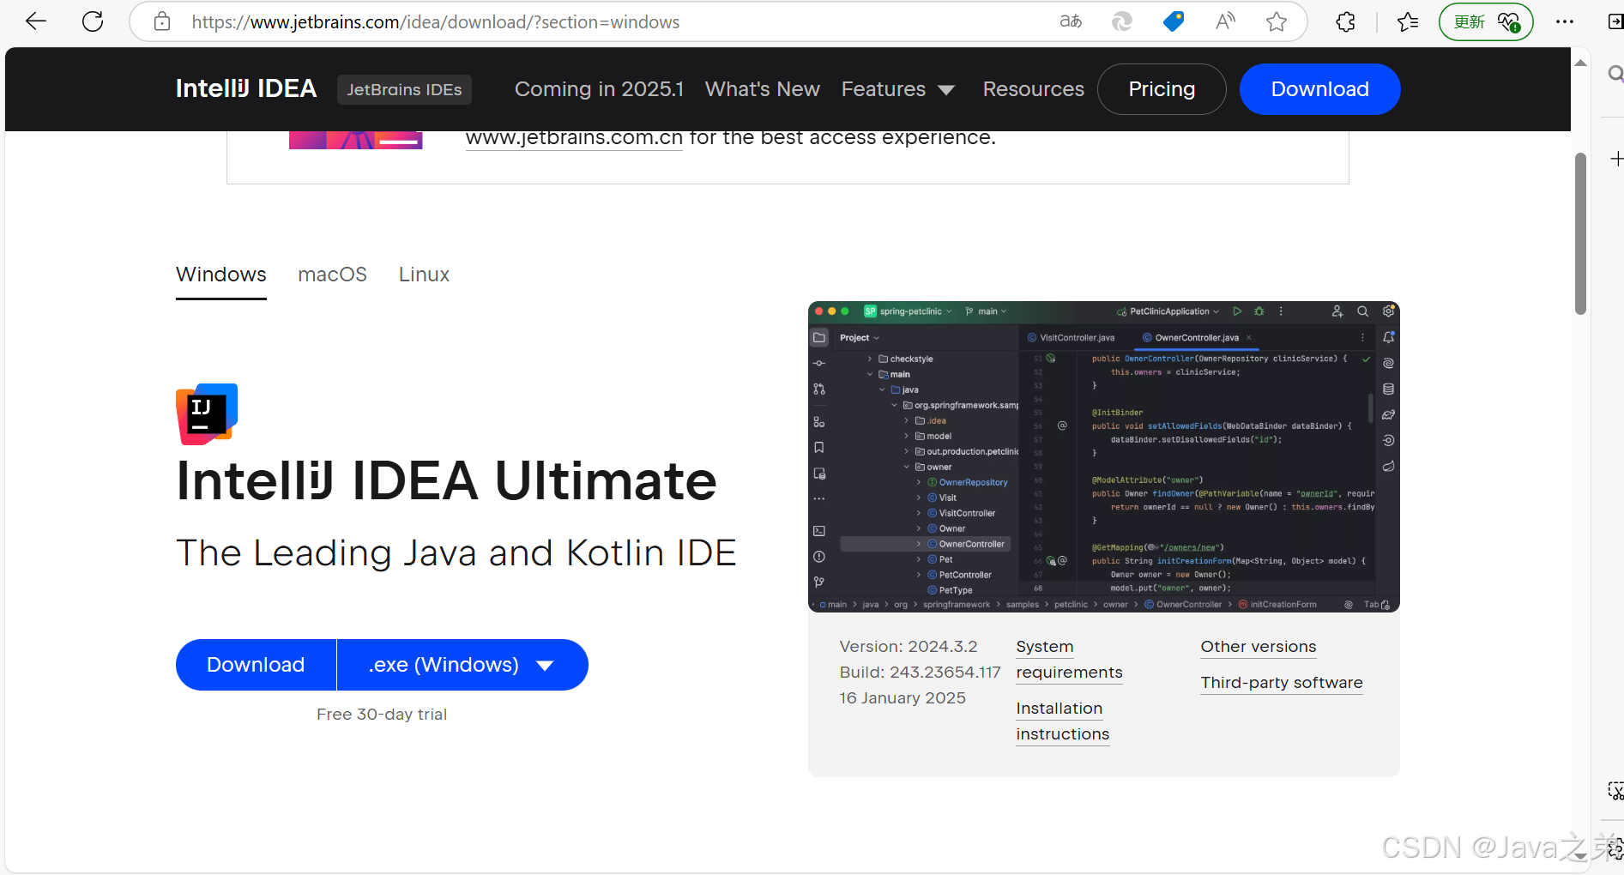The height and width of the screenshot is (875, 1624).
Task: Open the Other versions link
Action: tap(1259, 647)
